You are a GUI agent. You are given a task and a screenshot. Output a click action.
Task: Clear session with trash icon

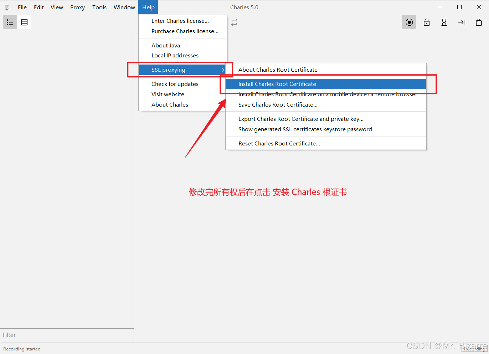tap(479, 22)
